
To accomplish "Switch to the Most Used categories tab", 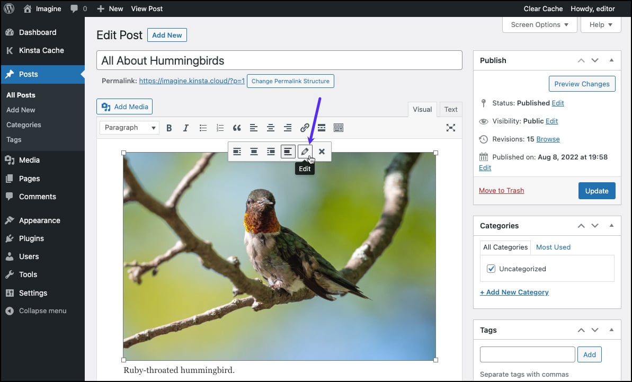I will [553, 247].
